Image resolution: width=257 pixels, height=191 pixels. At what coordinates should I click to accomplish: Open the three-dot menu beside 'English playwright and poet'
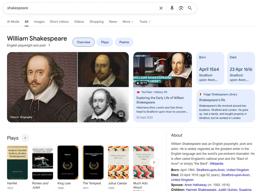click(49, 45)
